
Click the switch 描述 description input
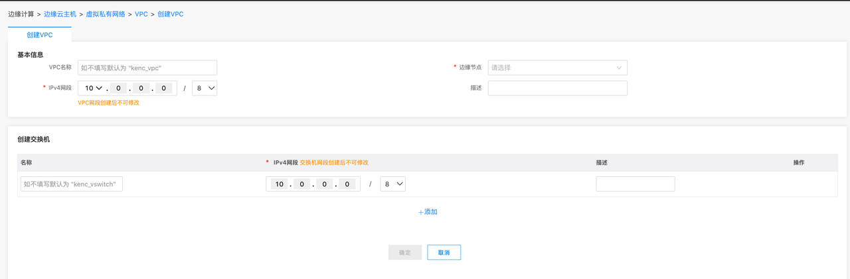pos(635,184)
